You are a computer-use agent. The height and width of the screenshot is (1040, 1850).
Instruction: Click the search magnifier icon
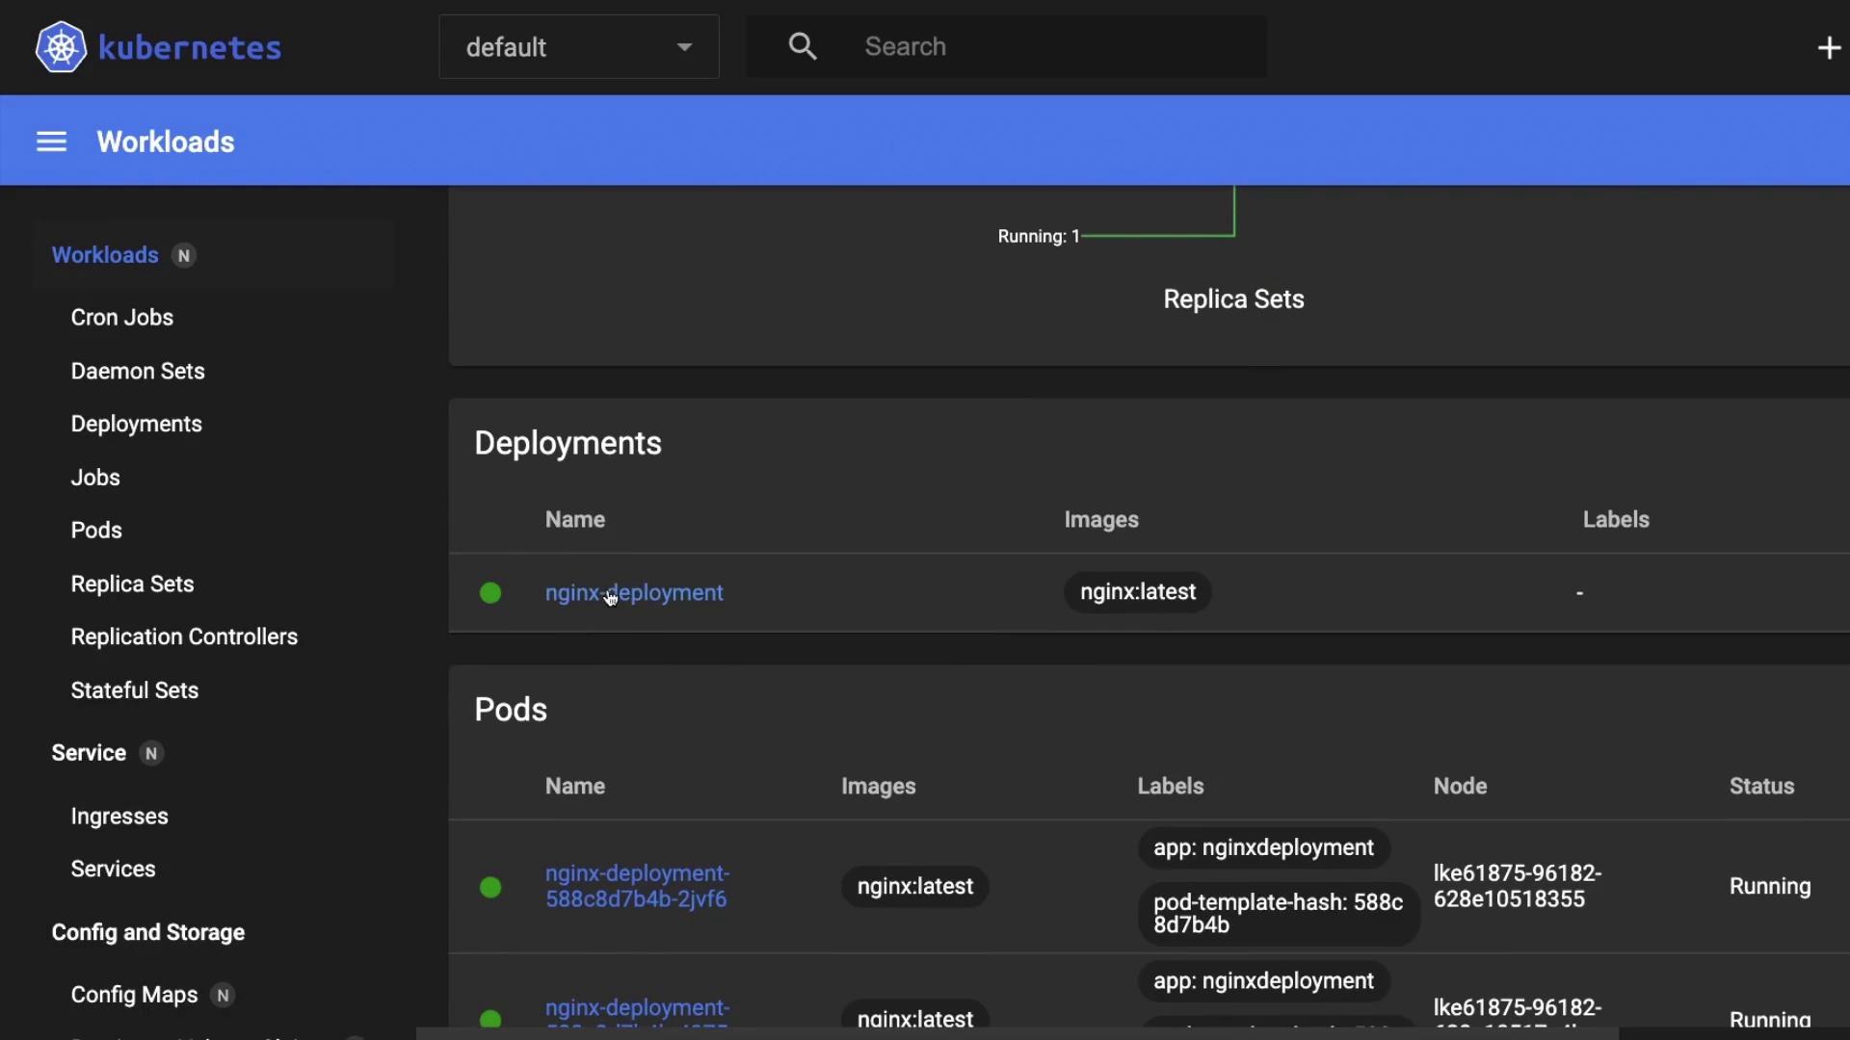(x=802, y=46)
